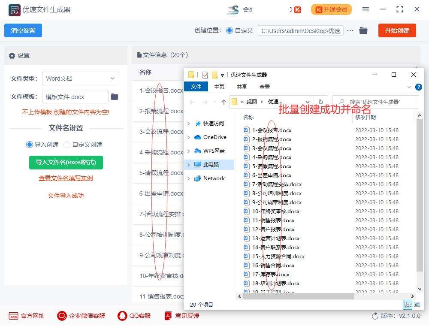
Task: Select the 自定义创建 radio button
Action: point(67,145)
